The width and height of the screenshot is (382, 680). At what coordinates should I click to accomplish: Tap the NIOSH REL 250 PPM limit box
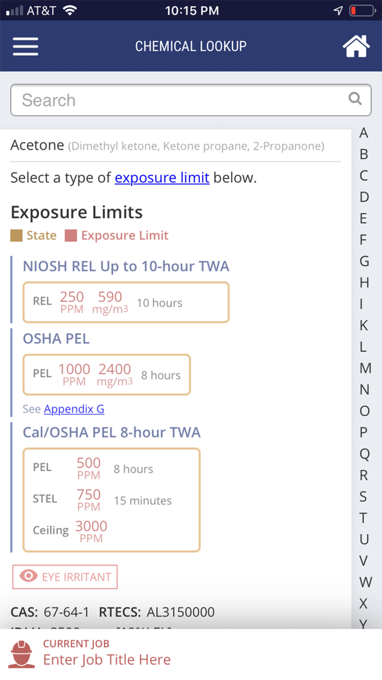click(126, 302)
